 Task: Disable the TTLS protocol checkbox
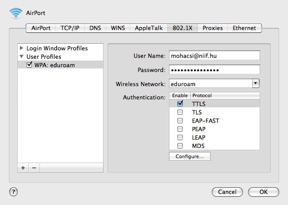coord(180,104)
